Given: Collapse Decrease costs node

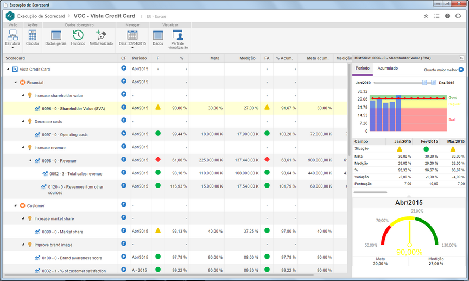Looking at the screenshot, I should point(23,121).
